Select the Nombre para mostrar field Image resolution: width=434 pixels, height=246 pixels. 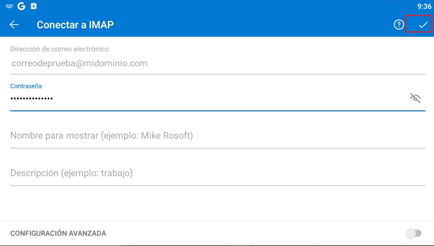click(217, 136)
